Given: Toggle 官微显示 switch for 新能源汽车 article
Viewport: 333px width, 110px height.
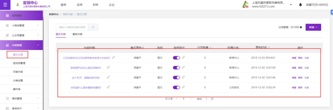Looking at the screenshot, I should click(176, 68).
